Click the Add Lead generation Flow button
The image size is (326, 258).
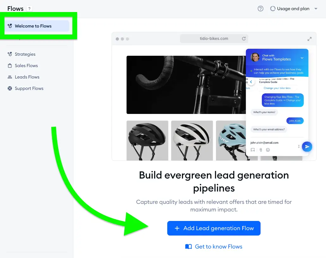[x=214, y=228]
